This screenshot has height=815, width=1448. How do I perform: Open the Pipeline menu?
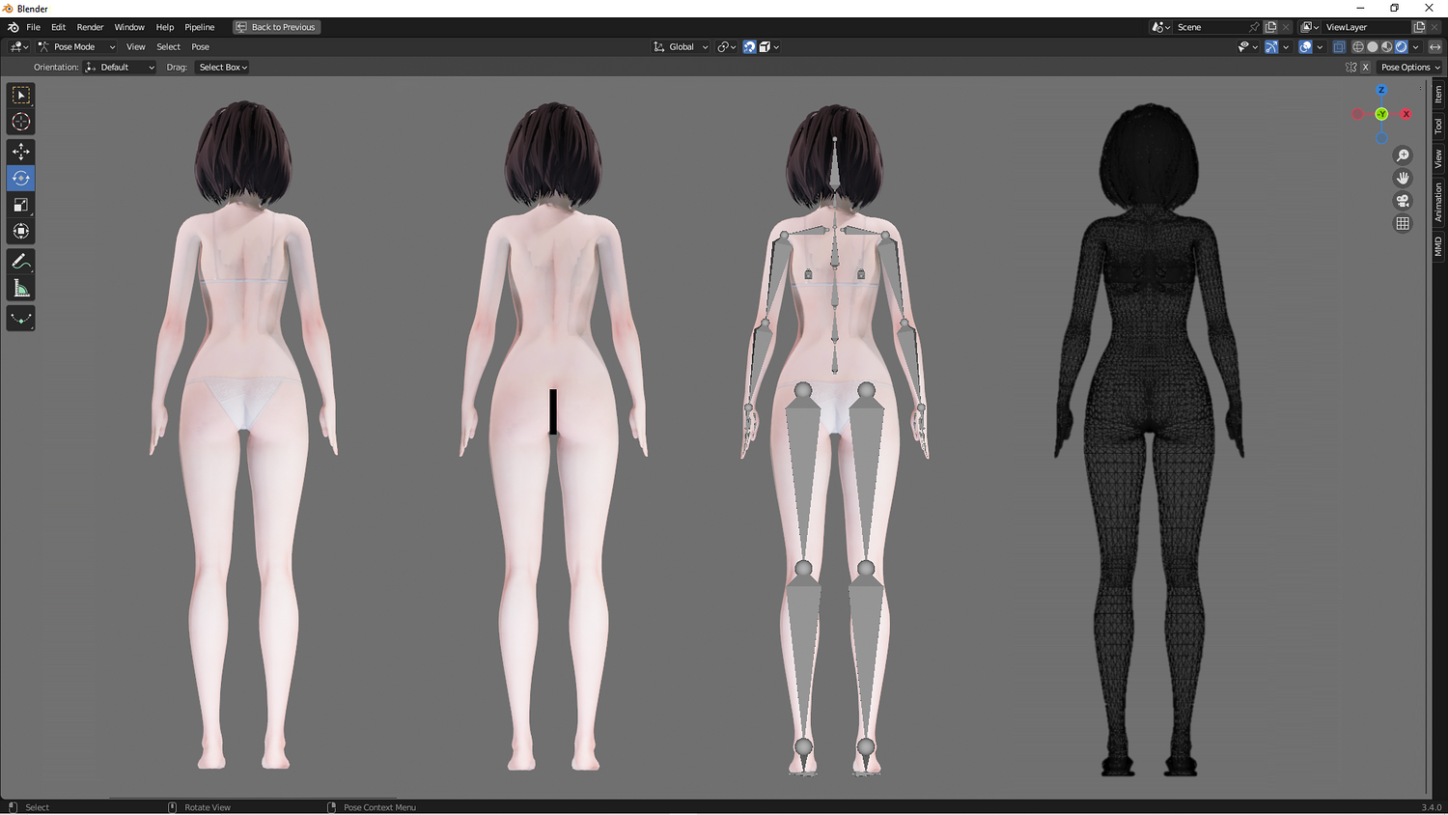200,27
